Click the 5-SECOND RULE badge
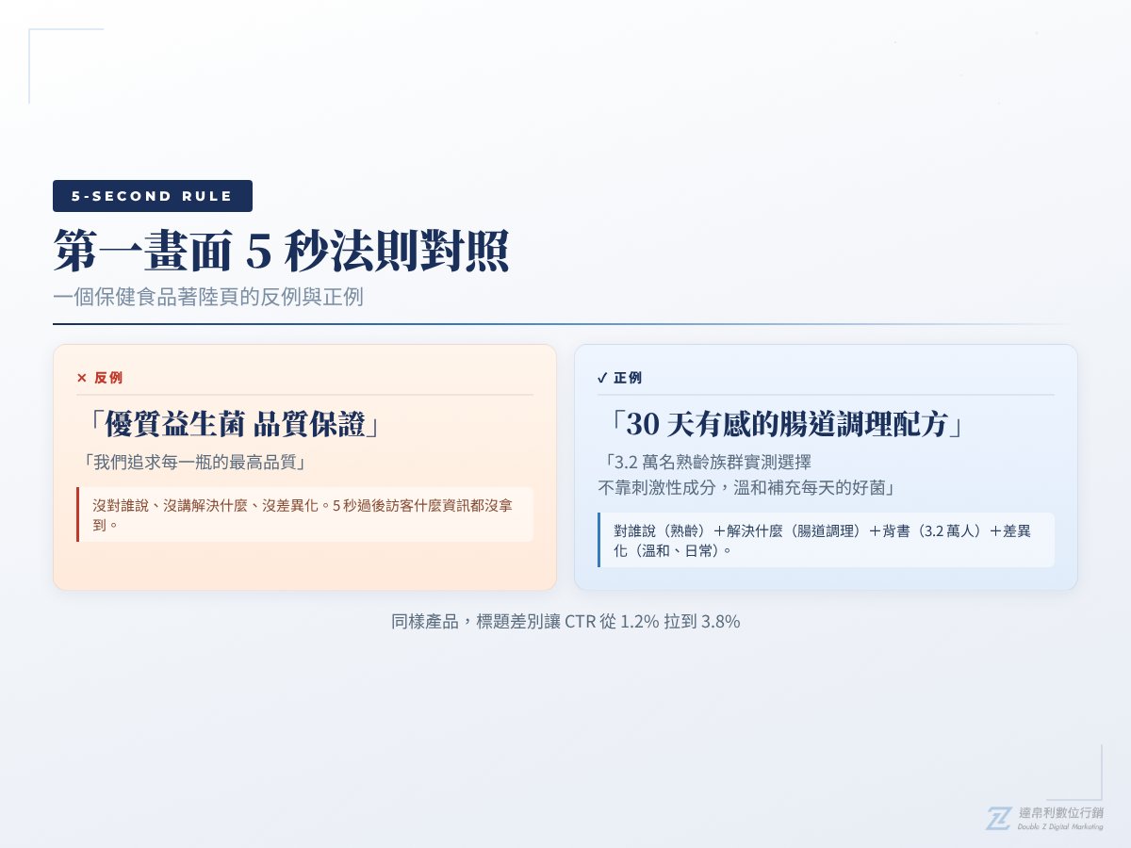 tap(153, 196)
